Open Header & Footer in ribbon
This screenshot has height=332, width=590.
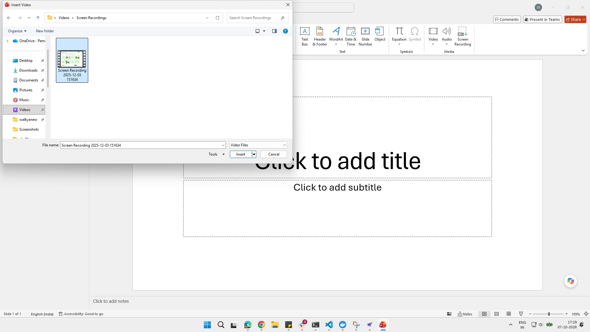320,36
